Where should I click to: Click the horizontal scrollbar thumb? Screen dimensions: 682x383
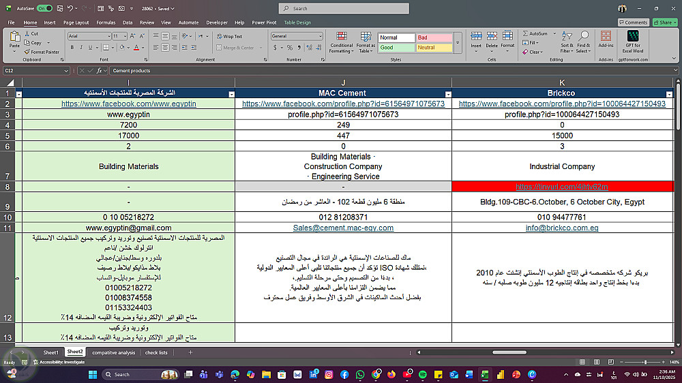point(509,352)
